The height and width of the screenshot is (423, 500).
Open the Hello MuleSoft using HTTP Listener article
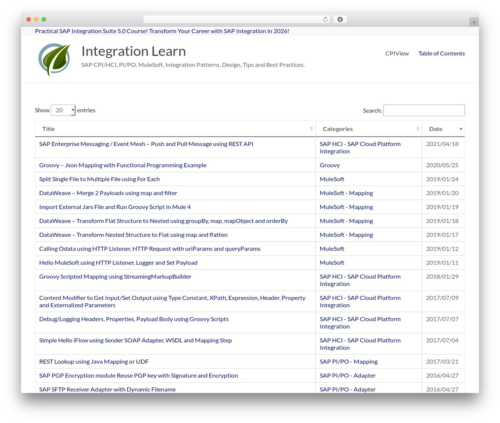click(118, 263)
